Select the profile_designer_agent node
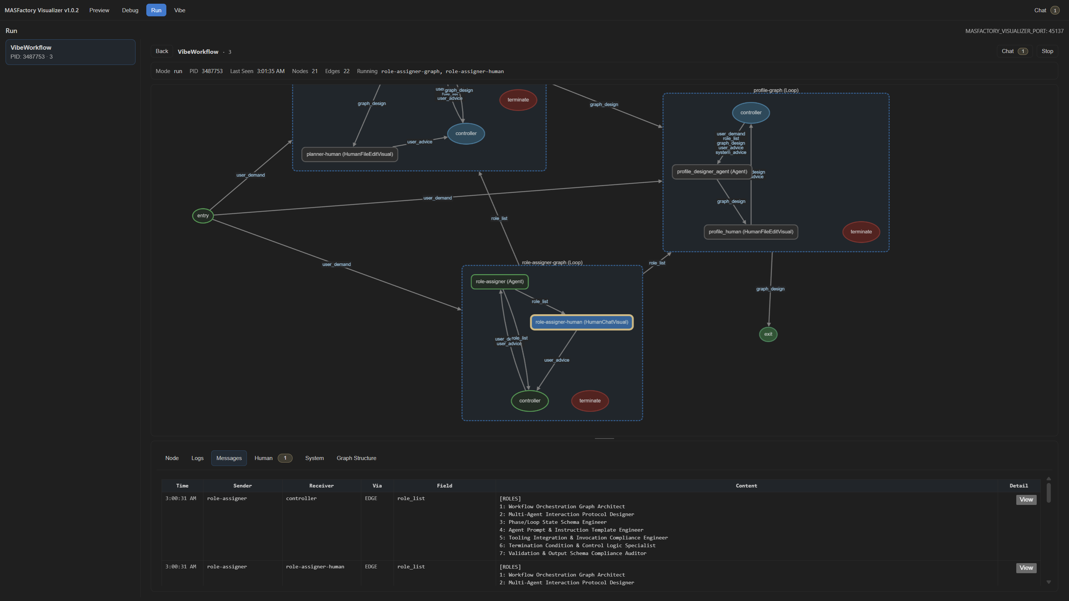This screenshot has height=601, width=1069. coord(711,172)
